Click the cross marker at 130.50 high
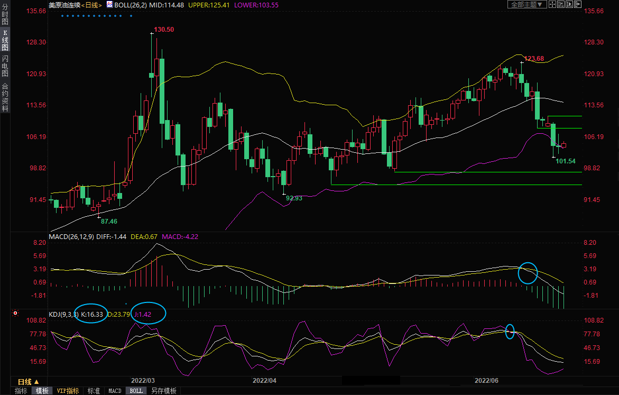The image size is (619, 395). coord(152,33)
